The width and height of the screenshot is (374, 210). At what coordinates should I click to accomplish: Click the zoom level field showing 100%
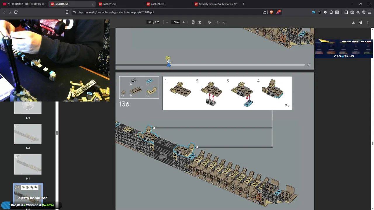(175, 22)
